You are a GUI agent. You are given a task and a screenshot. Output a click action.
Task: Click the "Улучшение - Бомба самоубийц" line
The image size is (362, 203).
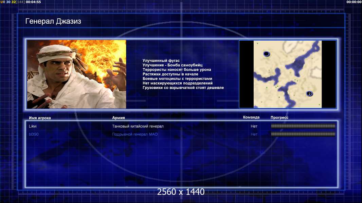(x=173, y=65)
